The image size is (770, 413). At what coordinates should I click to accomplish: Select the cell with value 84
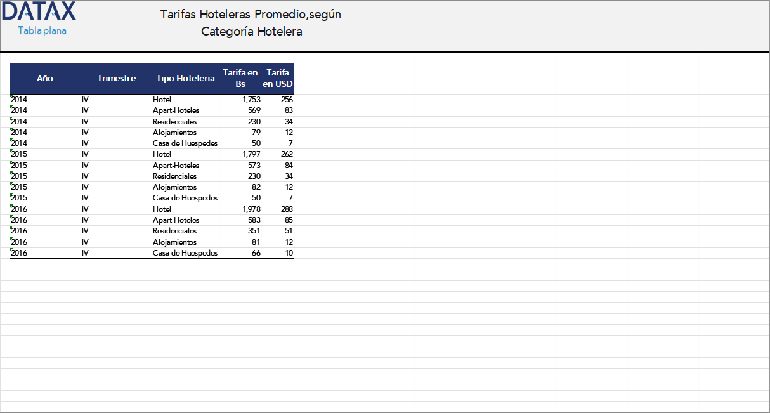(x=277, y=166)
